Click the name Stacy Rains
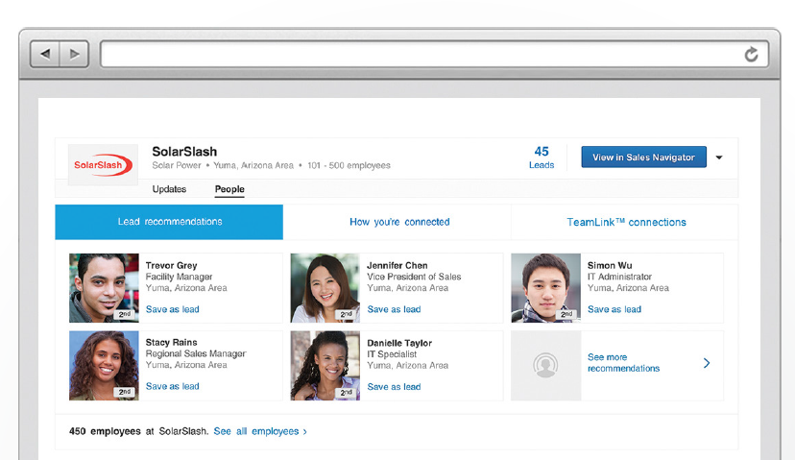 point(171,342)
